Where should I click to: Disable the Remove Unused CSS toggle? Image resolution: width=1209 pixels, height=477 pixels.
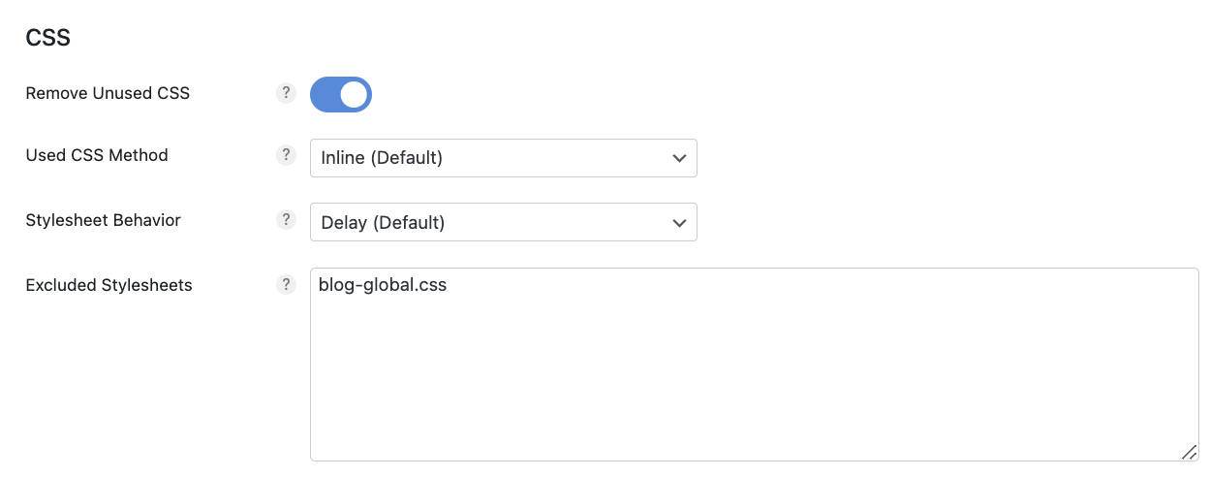[341, 94]
